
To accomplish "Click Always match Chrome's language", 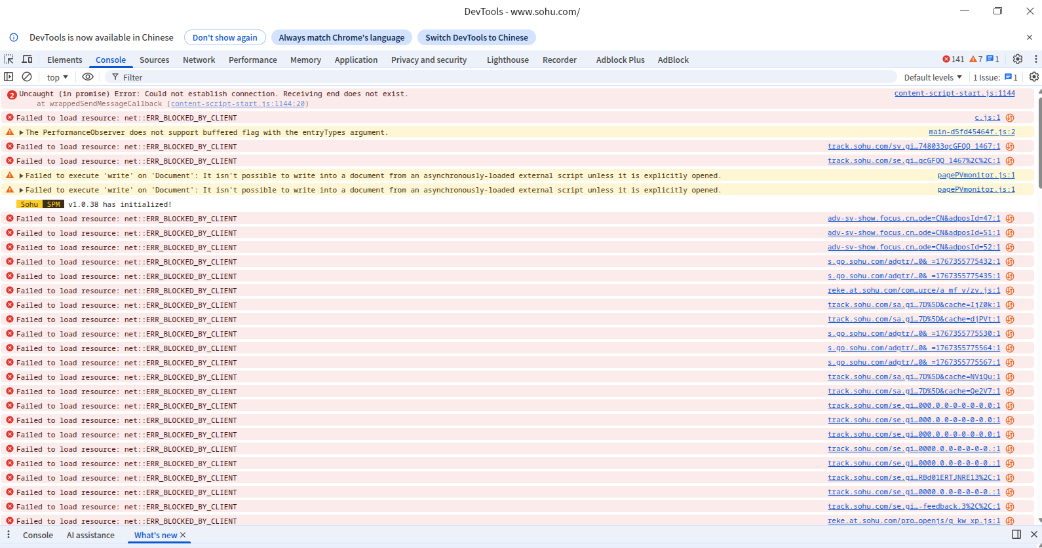I will pyautogui.click(x=341, y=37).
